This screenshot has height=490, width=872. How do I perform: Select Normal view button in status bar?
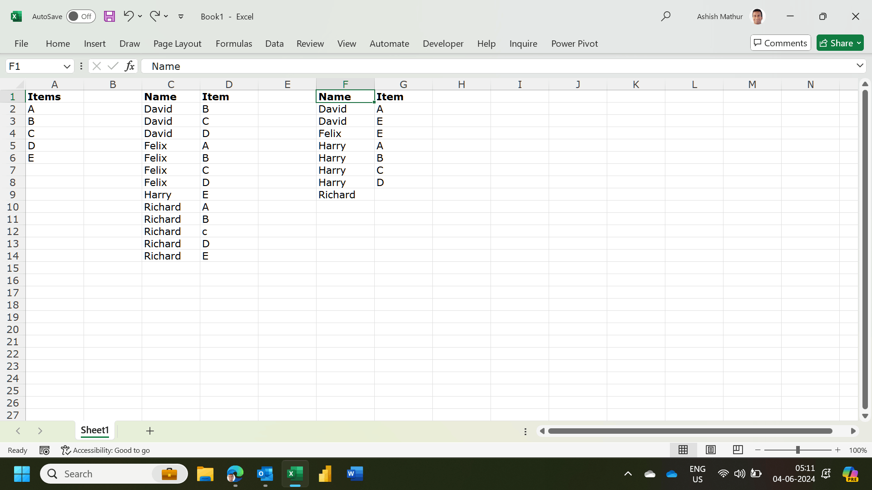point(683,450)
